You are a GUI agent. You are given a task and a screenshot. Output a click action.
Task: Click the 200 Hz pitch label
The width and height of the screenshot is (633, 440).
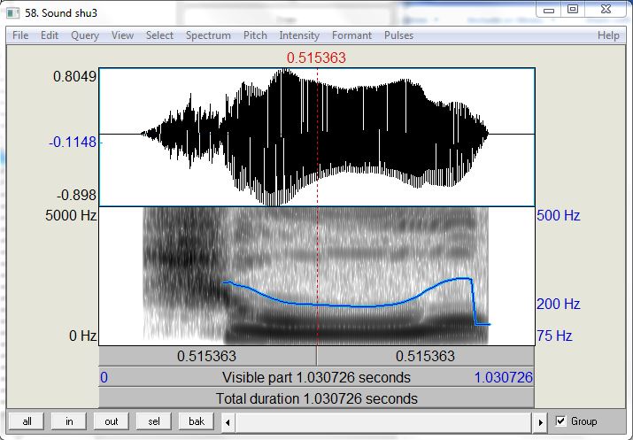(x=559, y=304)
